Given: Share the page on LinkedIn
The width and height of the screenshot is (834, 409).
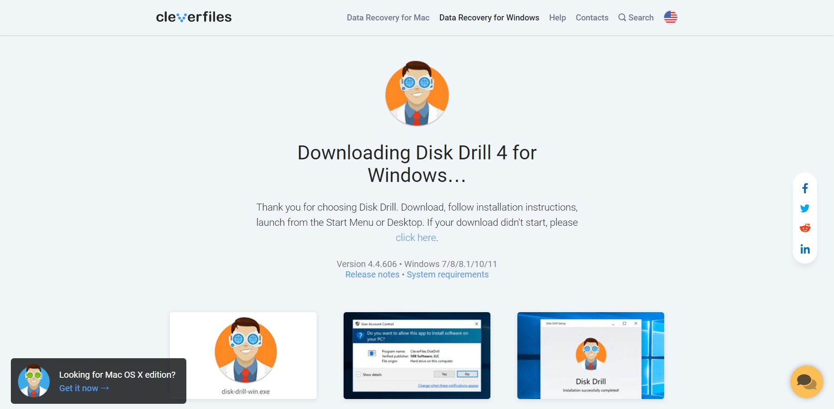Looking at the screenshot, I should (805, 249).
